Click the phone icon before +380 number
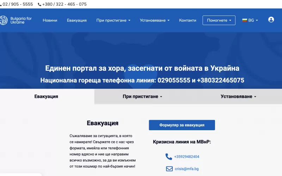Image resolution: width=282 pixels, height=176 pixels. pos(39,5)
